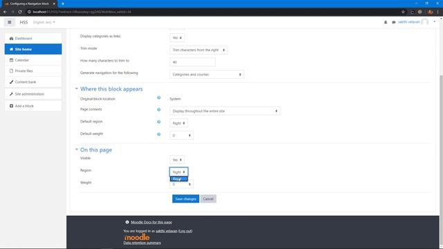Click the HSS site name
Image resolution: width=443 pixels, height=249 pixels.
pyautogui.click(x=24, y=22)
